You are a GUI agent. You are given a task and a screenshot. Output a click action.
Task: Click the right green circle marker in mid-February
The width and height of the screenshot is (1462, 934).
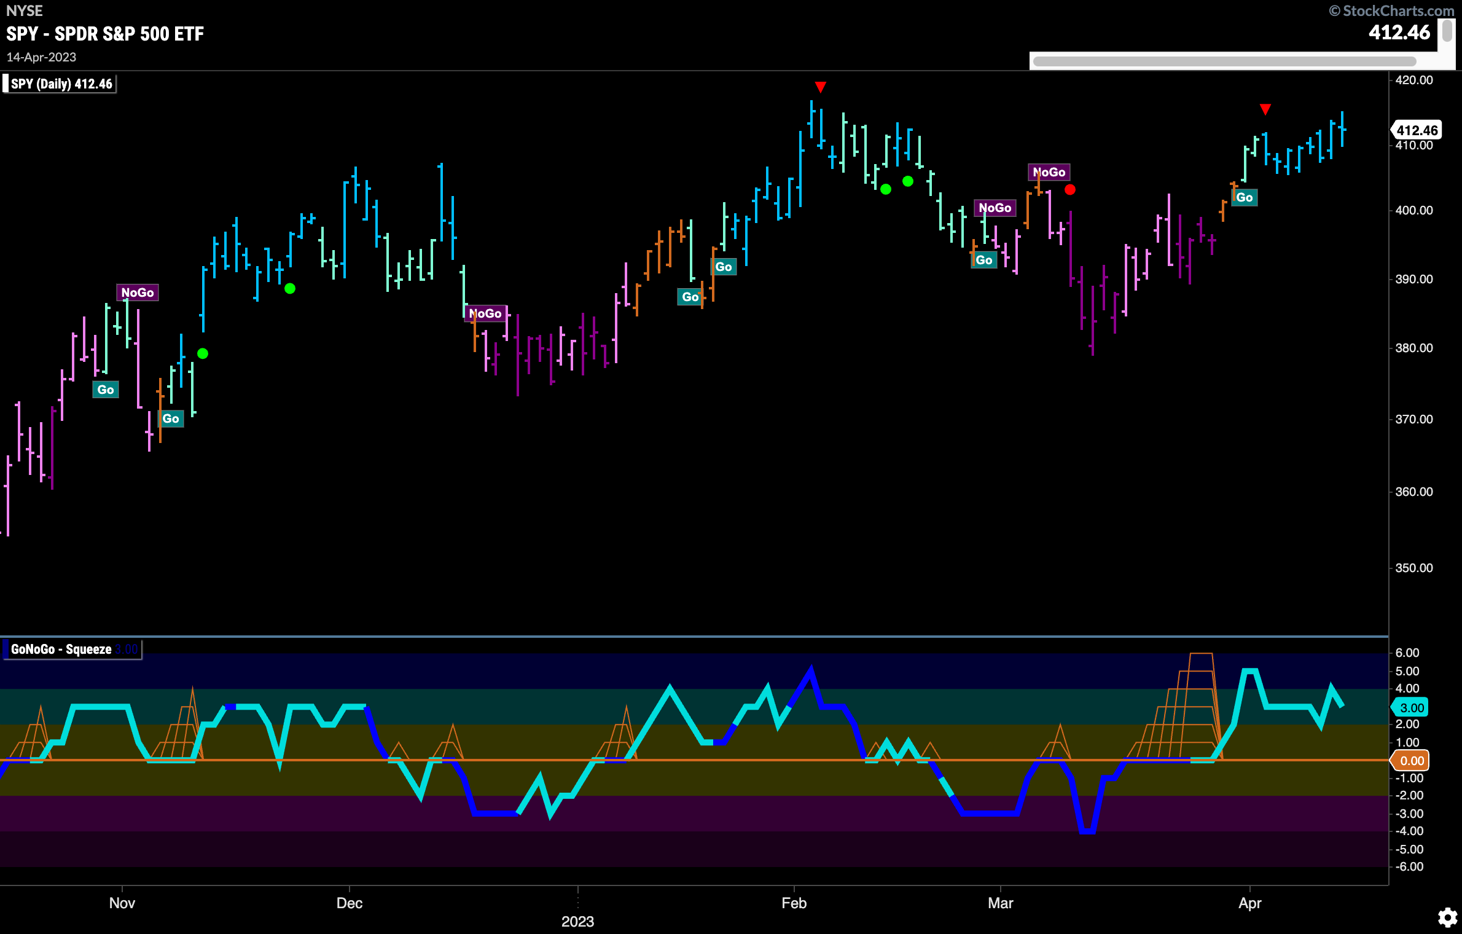click(x=907, y=181)
